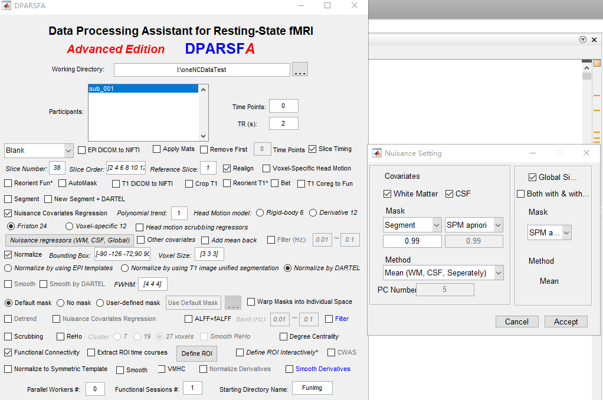This screenshot has width=603, height=400.
Task: Toggle the Apply Mats checkbox
Action: point(156,149)
